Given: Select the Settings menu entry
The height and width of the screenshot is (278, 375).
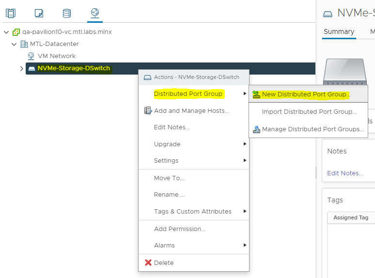Looking at the screenshot, I should coord(194,161).
